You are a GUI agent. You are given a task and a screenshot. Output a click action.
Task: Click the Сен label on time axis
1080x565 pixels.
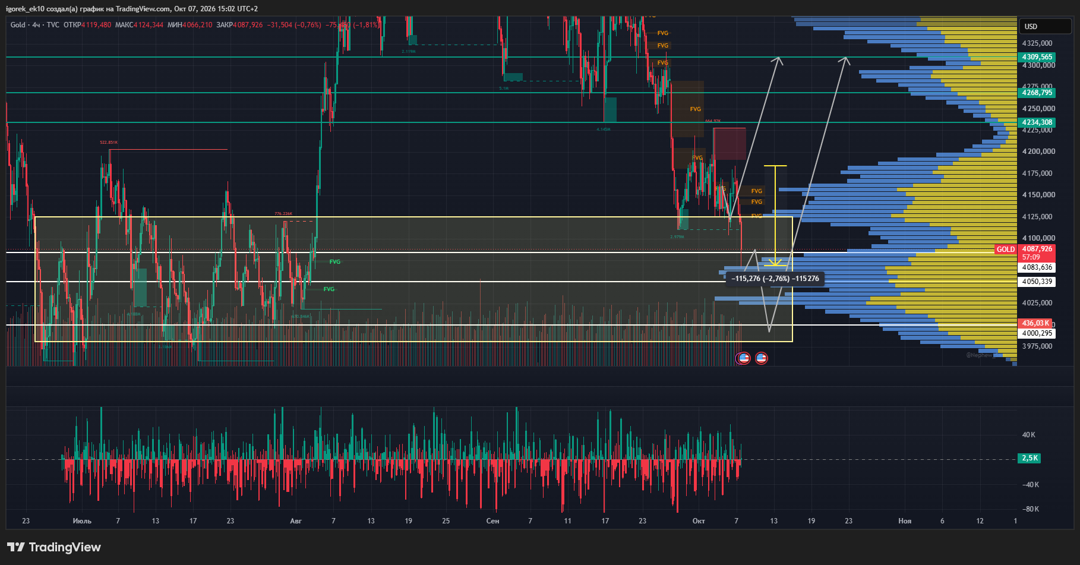492,521
